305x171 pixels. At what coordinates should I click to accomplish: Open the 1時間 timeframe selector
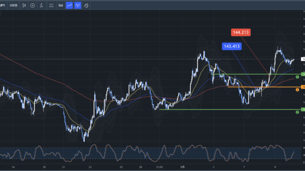tap(13, 5)
